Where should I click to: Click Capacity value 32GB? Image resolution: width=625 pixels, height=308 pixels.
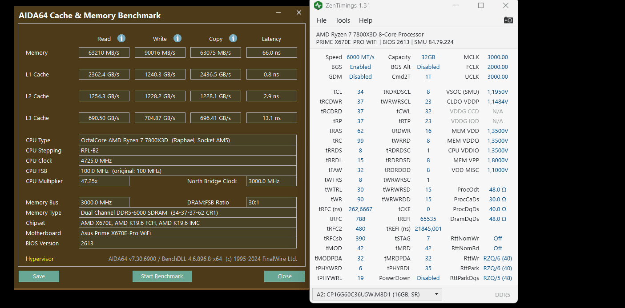(428, 57)
